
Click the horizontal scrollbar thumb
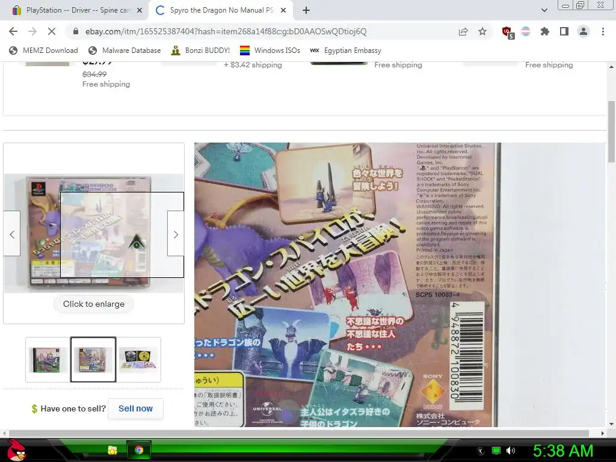pyautogui.click(x=298, y=433)
